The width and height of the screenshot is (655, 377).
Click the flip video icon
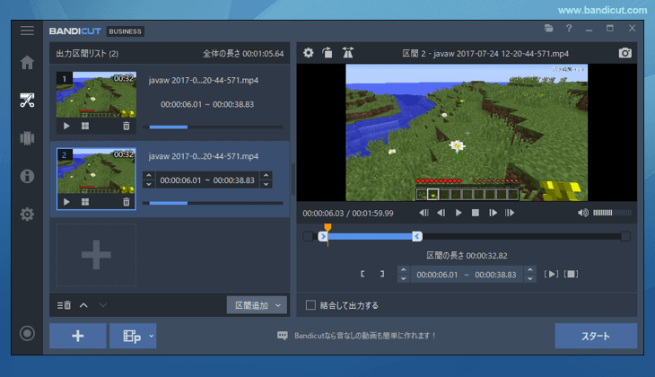(347, 53)
